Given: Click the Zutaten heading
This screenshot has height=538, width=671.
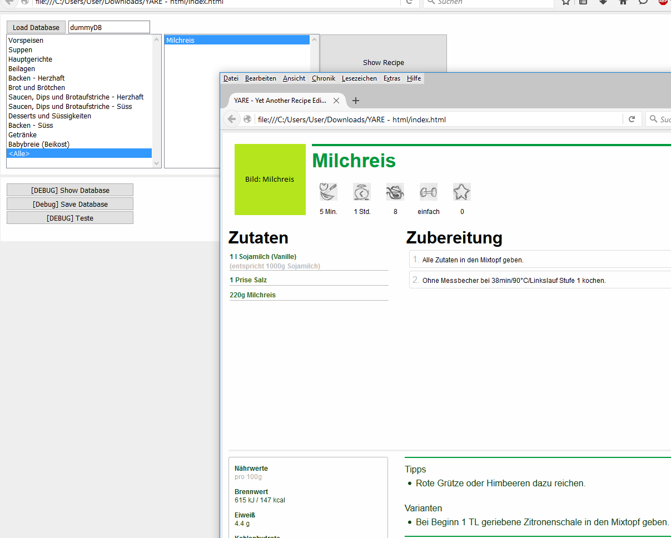Looking at the screenshot, I should tap(259, 238).
